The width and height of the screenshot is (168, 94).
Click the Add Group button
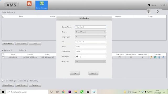[x=22, y=85]
